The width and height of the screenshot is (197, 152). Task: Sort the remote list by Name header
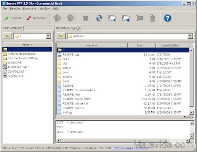92,45
